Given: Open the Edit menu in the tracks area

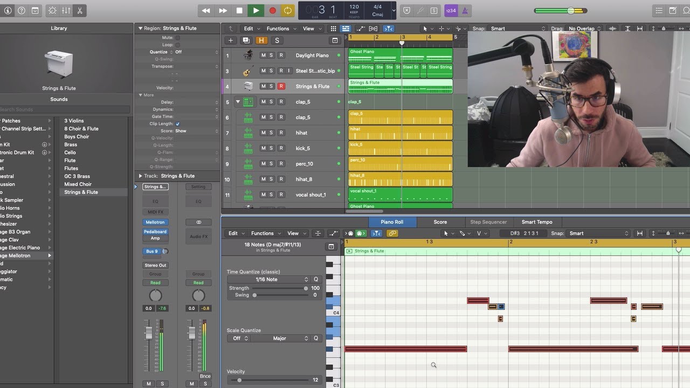Looking at the screenshot, I should 251,29.
